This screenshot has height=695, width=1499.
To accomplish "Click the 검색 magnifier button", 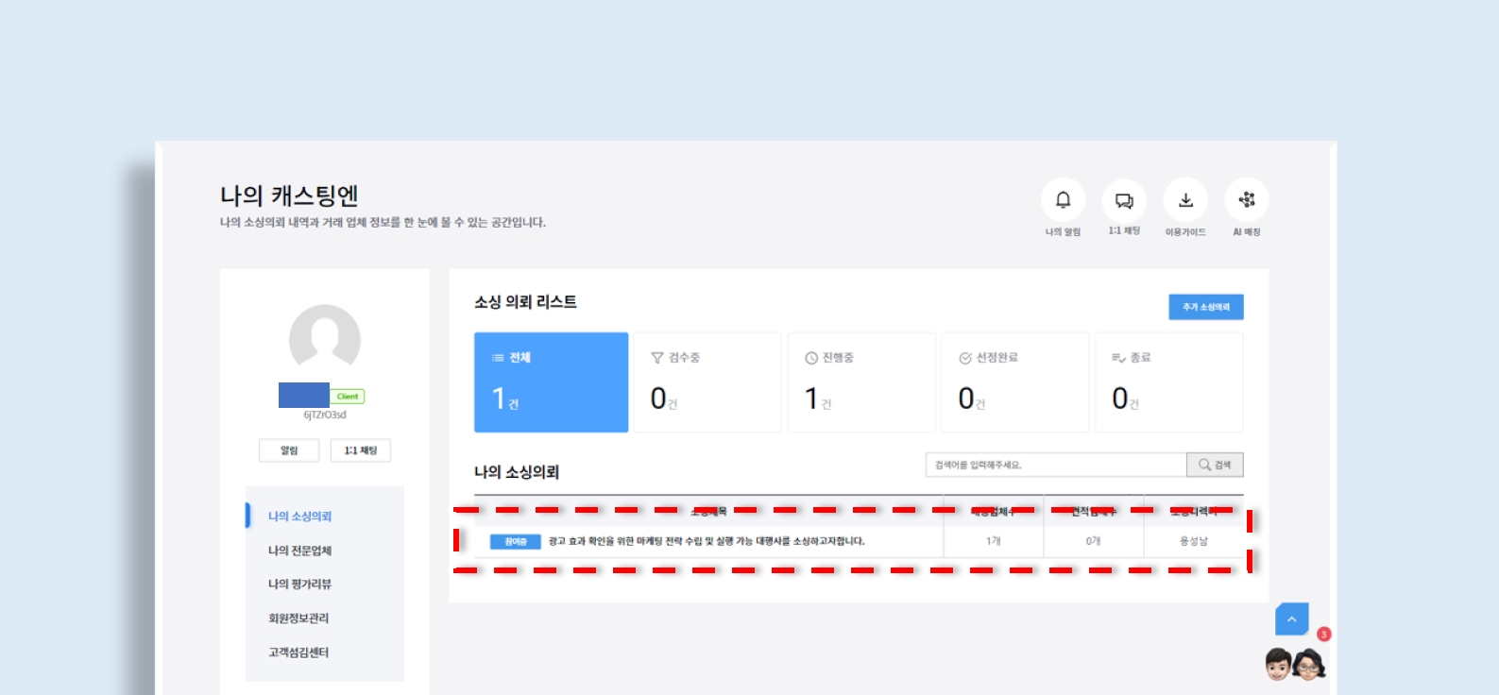I will tap(1215, 465).
